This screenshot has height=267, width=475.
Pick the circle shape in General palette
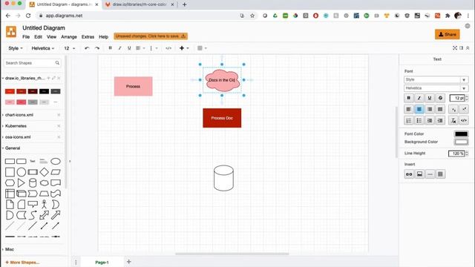click(22, 172)
